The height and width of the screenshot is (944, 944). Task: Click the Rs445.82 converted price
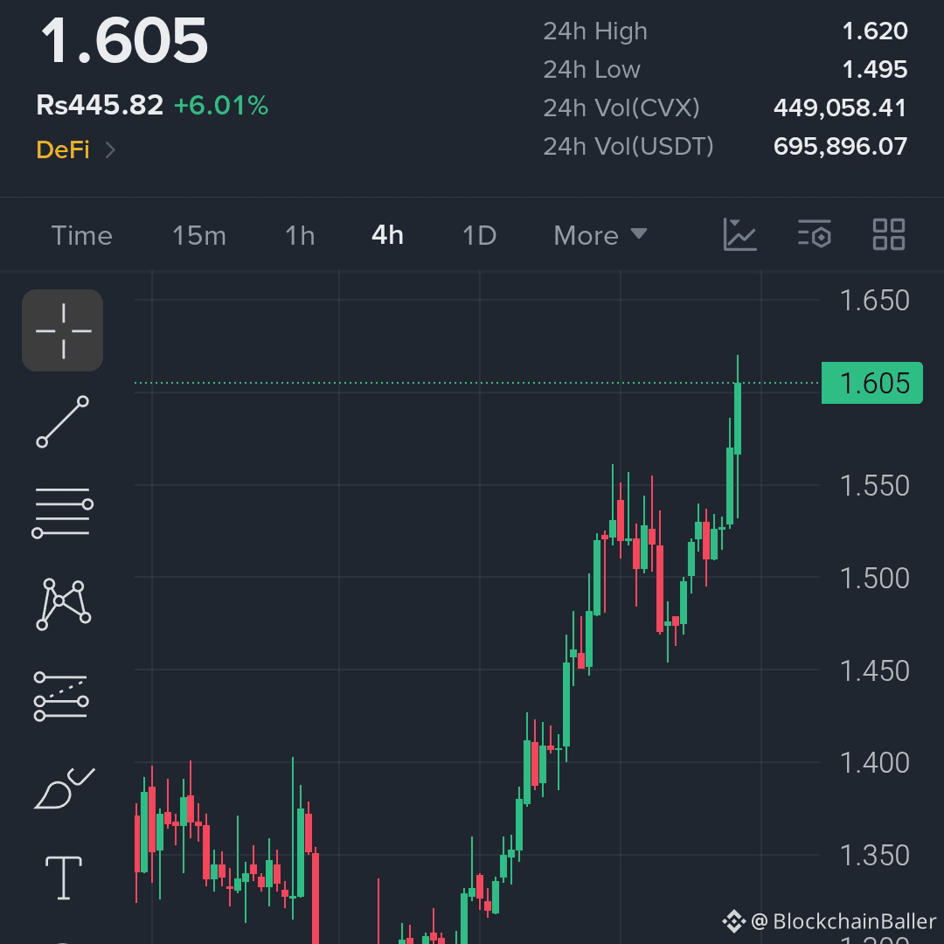(100, 106)
